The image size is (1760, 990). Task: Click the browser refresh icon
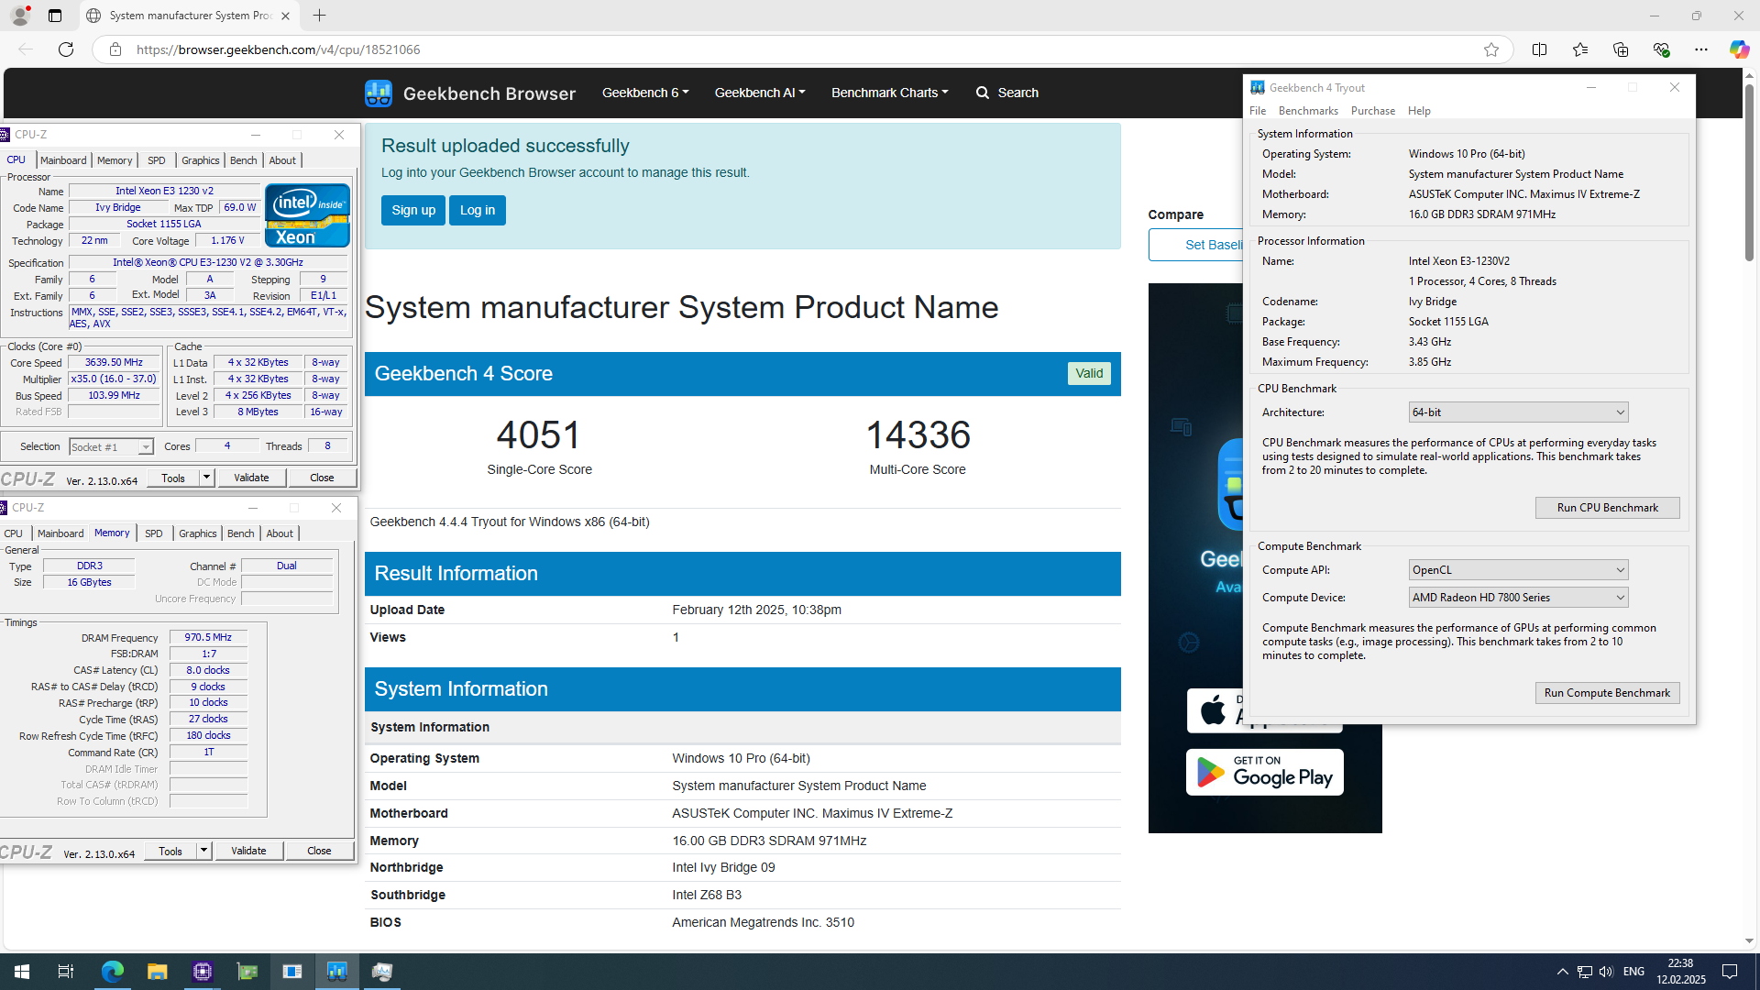pos(66,49)
